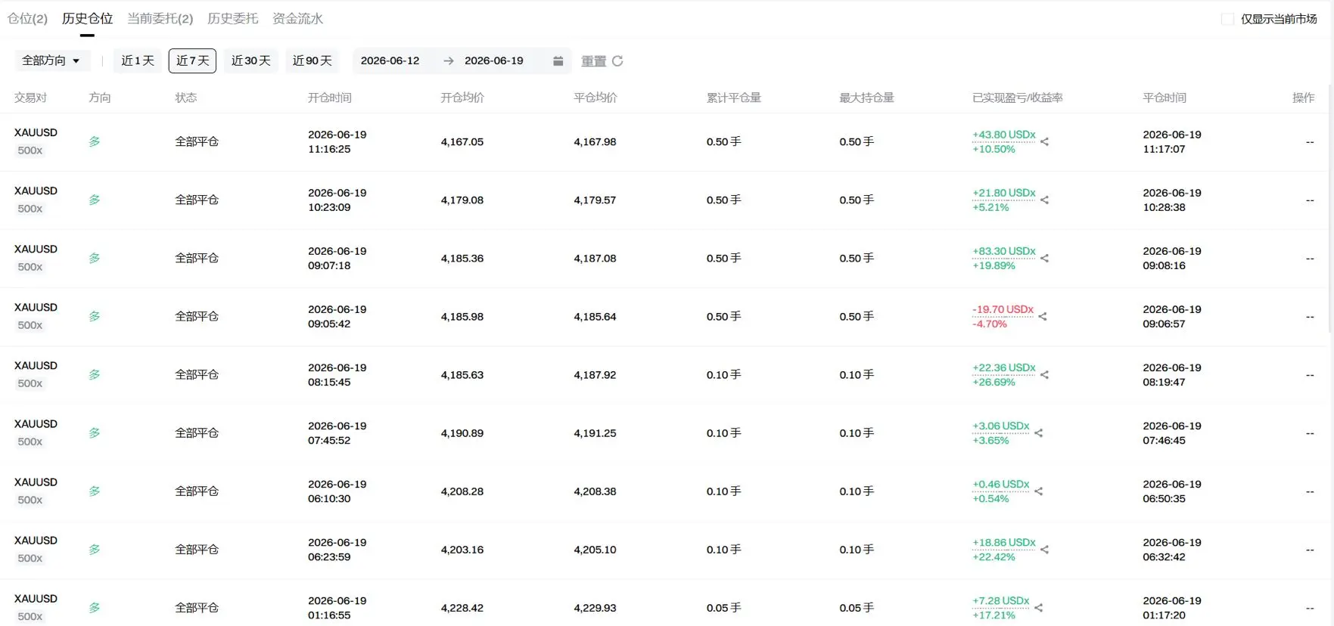1334x626 pixels.
Task: Share the +0.46 USDx position result
Action: tap(1039, 491)
